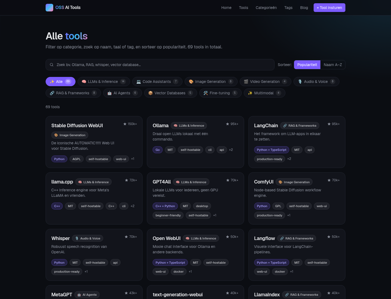
Task: Open the Tools nav item
Action: coord(244,8)
